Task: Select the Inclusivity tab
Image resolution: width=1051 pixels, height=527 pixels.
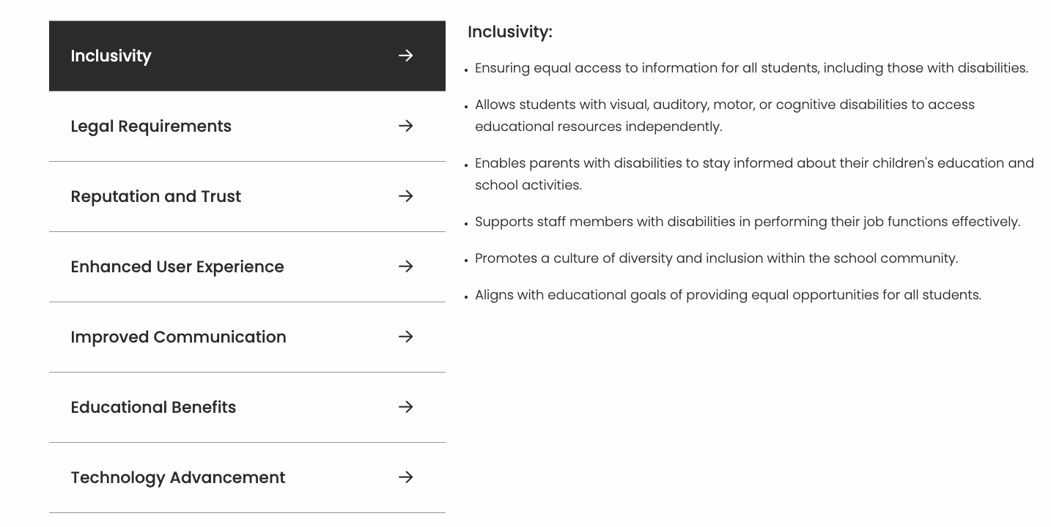Action: (x=111, y=56)
